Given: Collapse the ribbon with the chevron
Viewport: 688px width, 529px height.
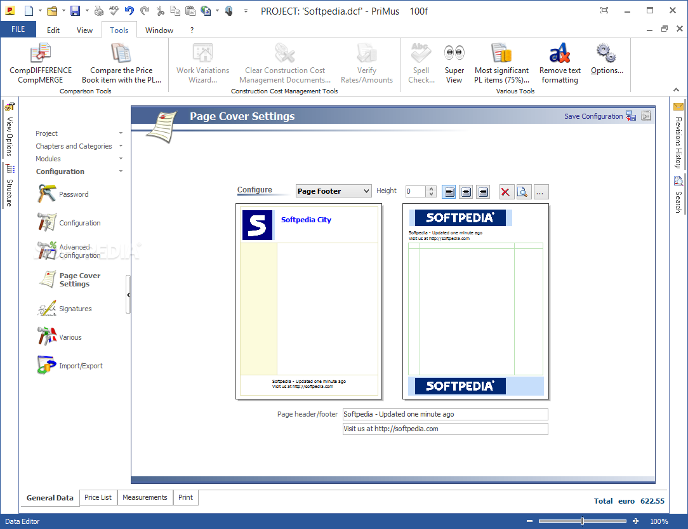Looking at the screenshot, I should tap(676, 90).
